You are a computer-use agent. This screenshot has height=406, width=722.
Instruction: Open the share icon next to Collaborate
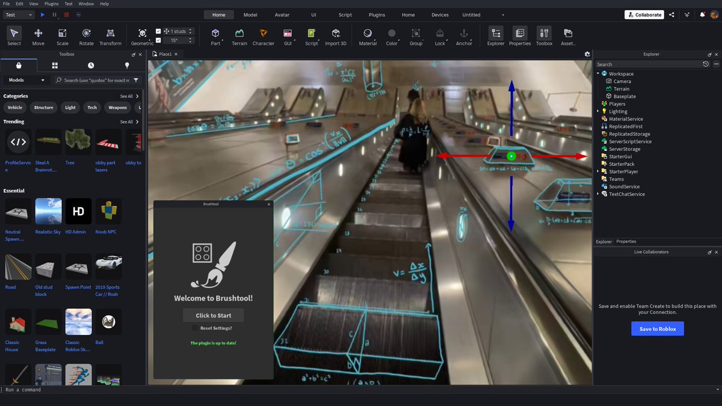(671, 14)
